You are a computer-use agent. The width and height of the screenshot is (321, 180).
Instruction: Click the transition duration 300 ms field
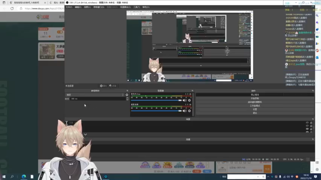pyautogui.click(x=98, y=99)
